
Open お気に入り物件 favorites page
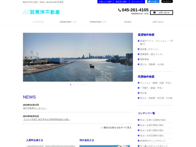click(105, 2)
